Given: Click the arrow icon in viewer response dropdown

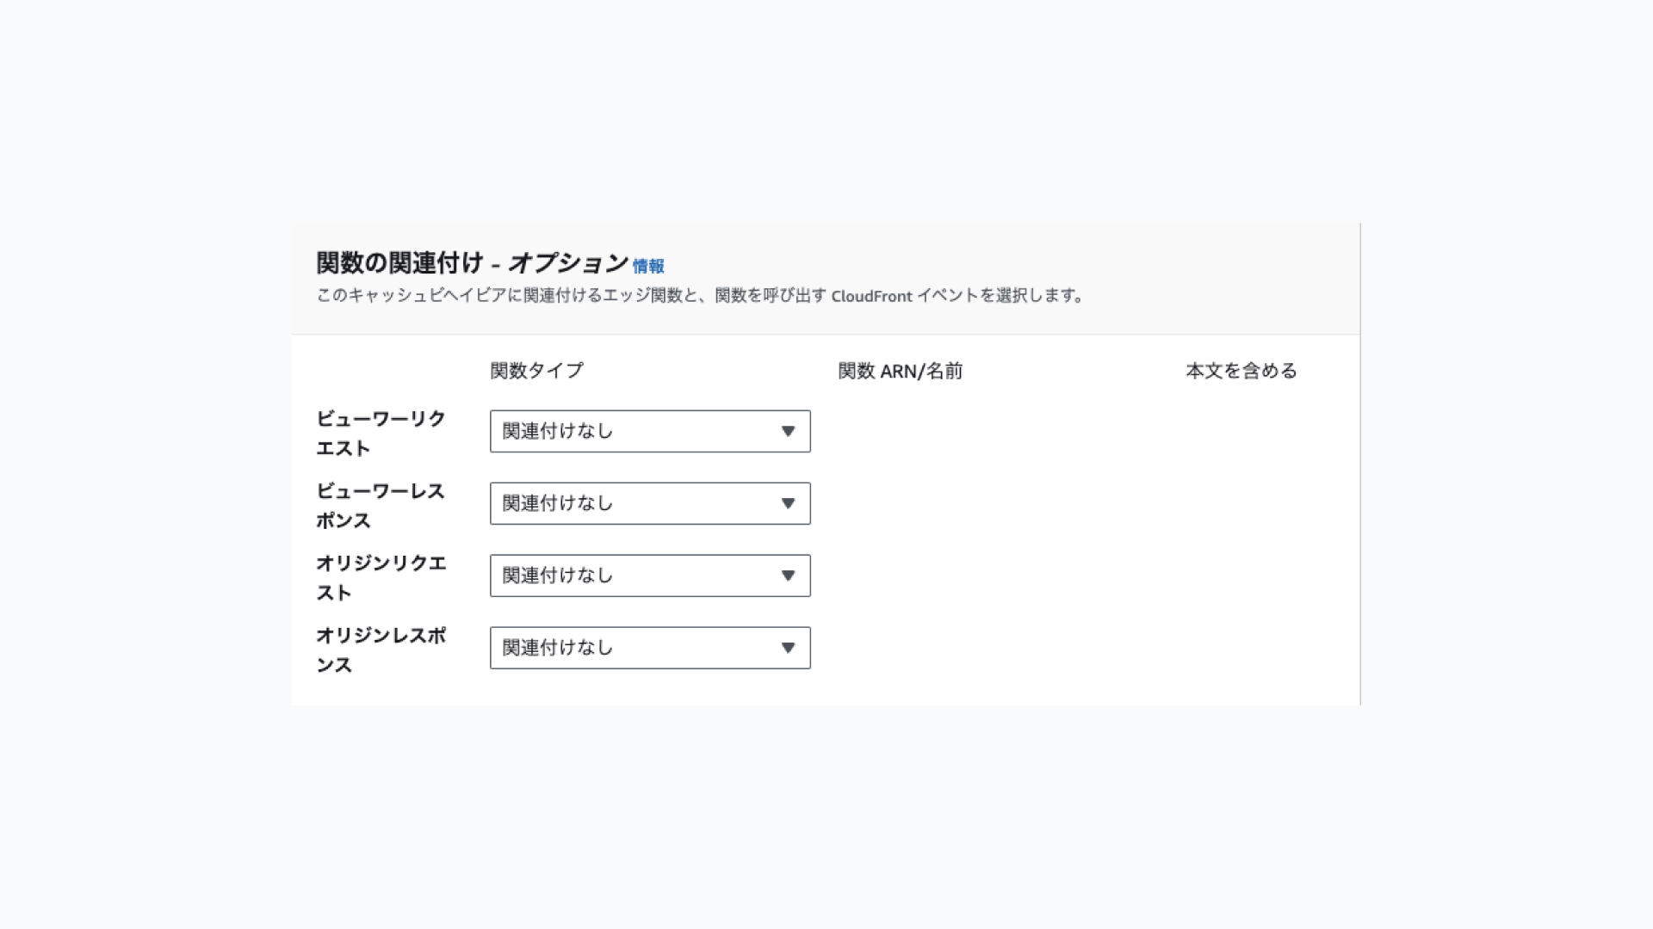Looking at the screenshot, I should (x=788, y=503).
